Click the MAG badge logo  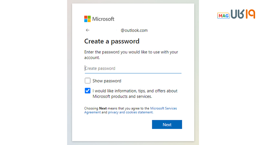pos(223,16)
